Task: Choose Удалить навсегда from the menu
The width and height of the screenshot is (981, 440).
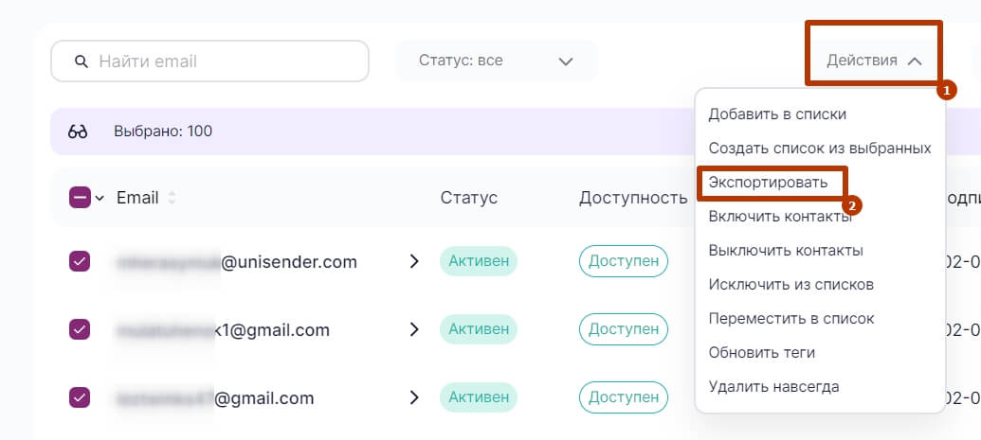Action: coord(773,386)
